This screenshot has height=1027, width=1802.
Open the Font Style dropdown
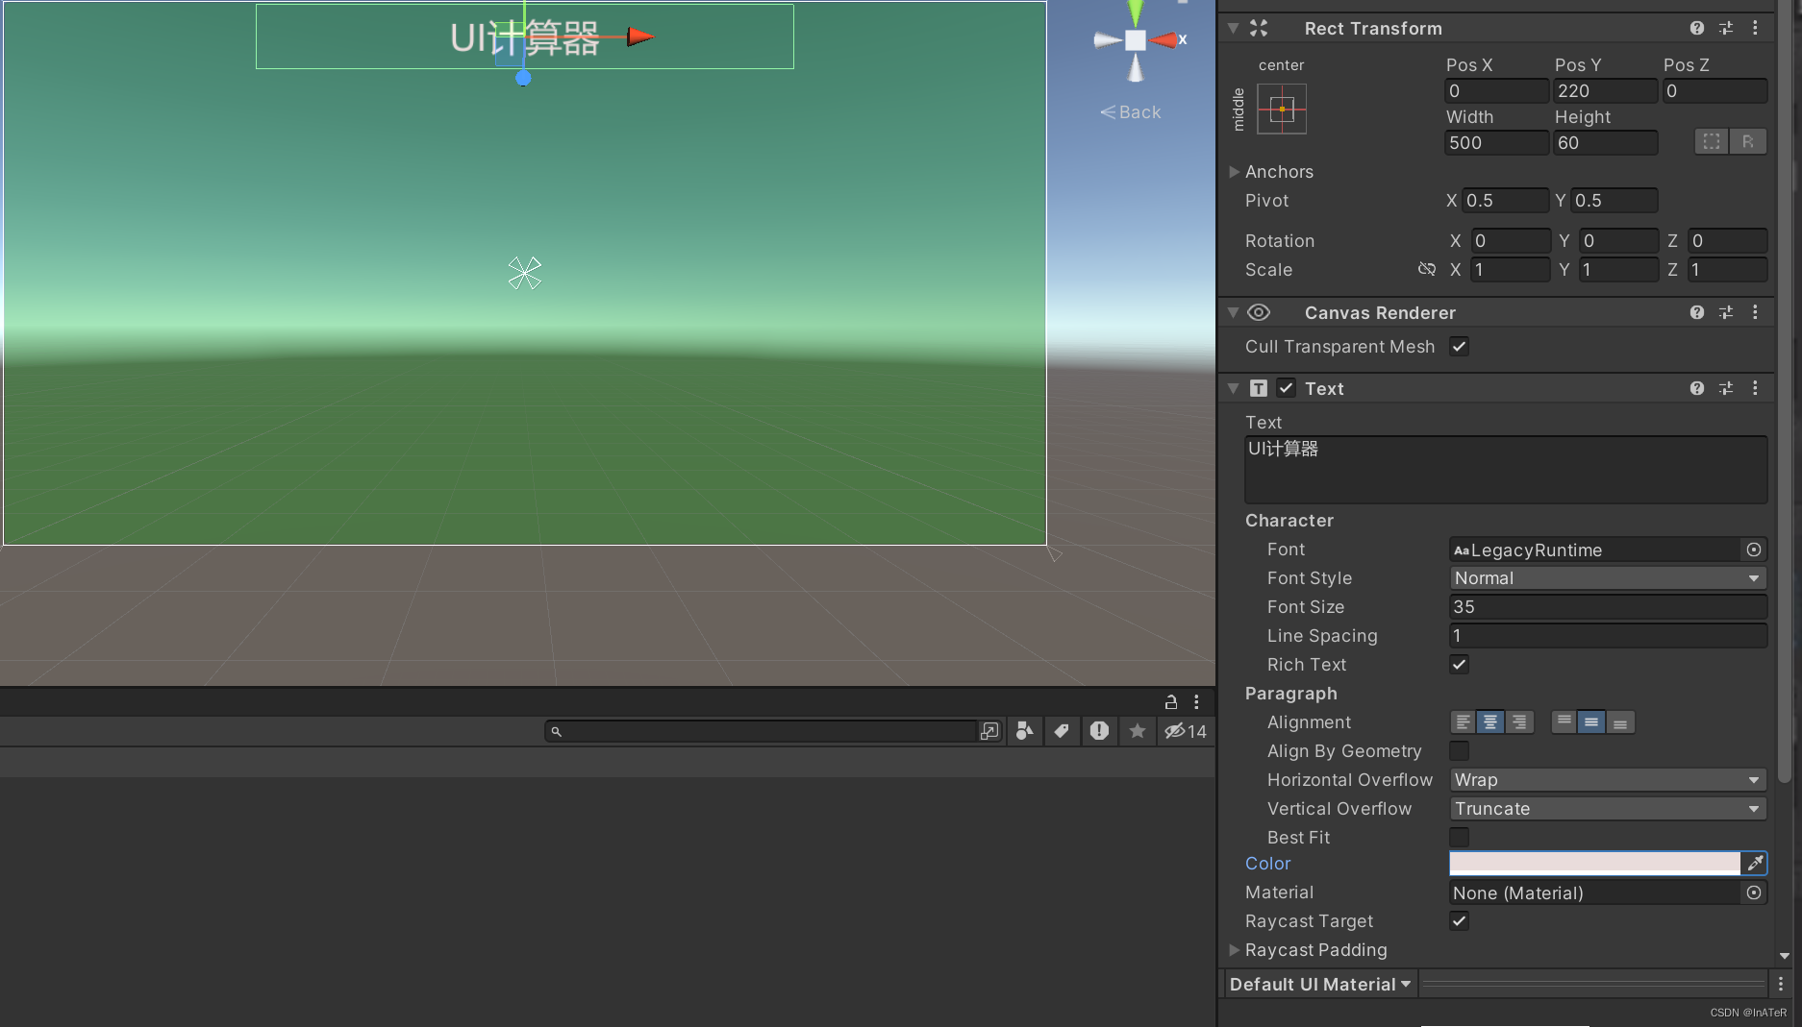click(x=1607, y=577)
